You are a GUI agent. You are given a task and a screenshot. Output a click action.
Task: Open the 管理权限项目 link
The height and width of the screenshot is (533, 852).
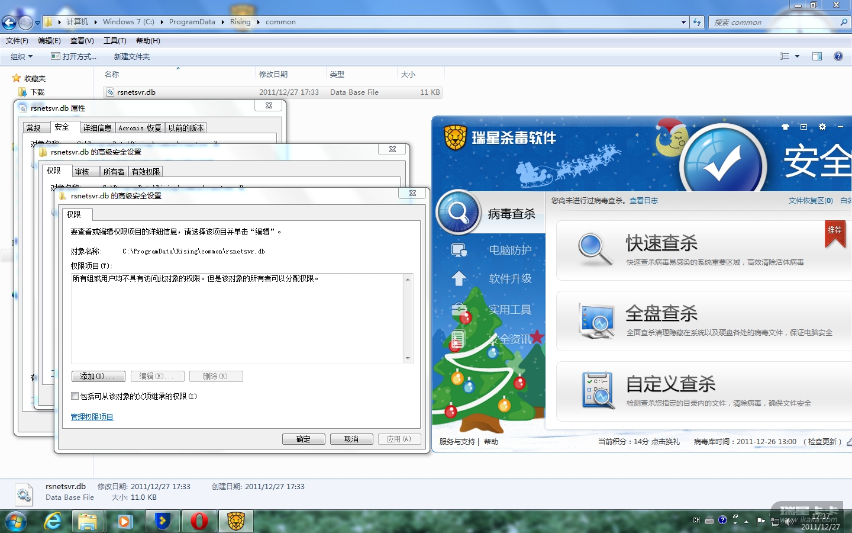click(x=92, y=417)
